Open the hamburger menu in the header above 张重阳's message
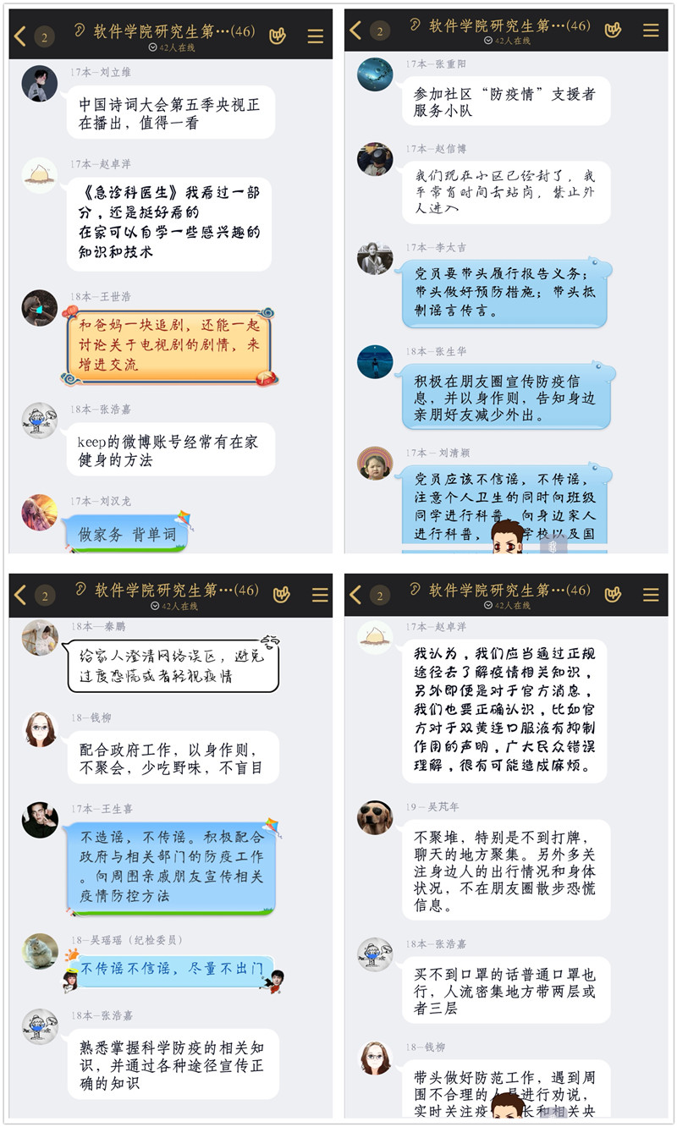This screenshot has width=677, height=1127. click(x=651, y=30)
